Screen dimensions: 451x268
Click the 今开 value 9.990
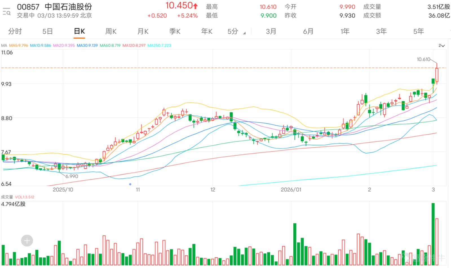click(347, 7)
